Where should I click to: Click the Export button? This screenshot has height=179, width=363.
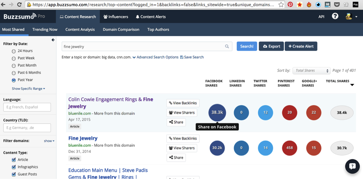271,46
